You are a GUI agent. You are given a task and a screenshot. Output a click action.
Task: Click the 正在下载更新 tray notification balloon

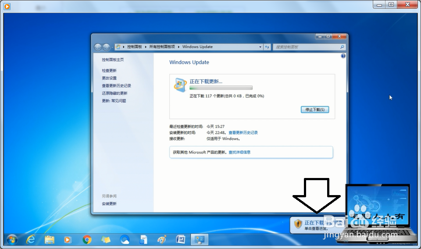318,225
